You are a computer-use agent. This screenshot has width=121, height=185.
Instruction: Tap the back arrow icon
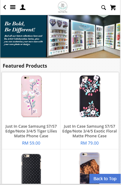point(5,7)
